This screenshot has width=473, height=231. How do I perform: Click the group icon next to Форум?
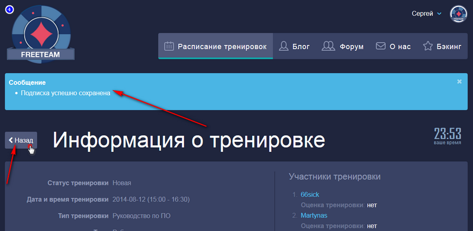pos(329,47)
